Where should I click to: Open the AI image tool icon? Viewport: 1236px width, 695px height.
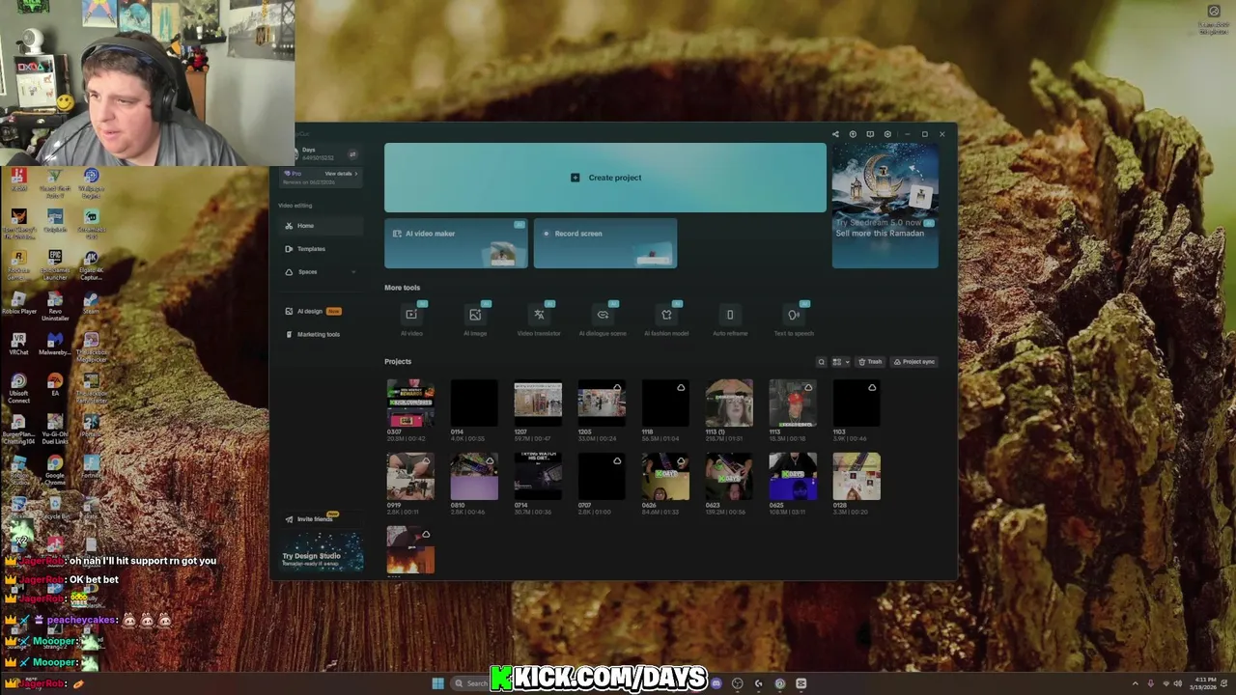(x=475, y=315)
